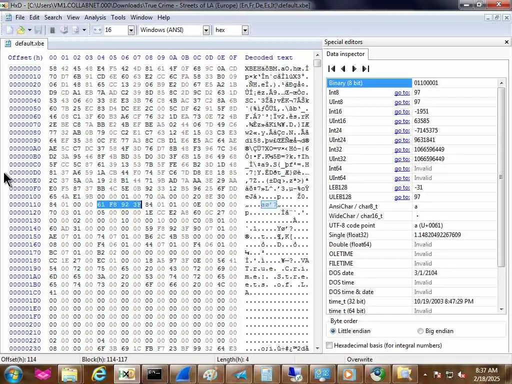Viewport: 512px width, 384px height.
Task: Enable Hexadecimal basis for integral numbers checkbox
Action: (x=384, y=345)
